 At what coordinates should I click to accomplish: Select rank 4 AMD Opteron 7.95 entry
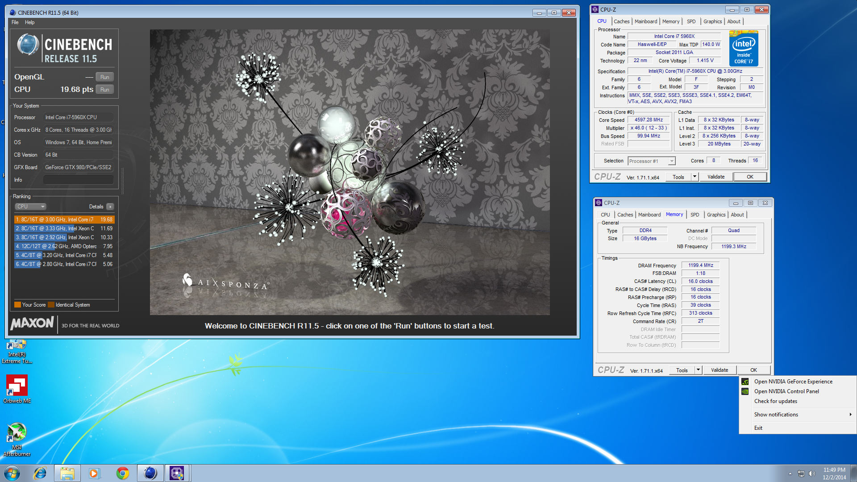coord(64,246)
